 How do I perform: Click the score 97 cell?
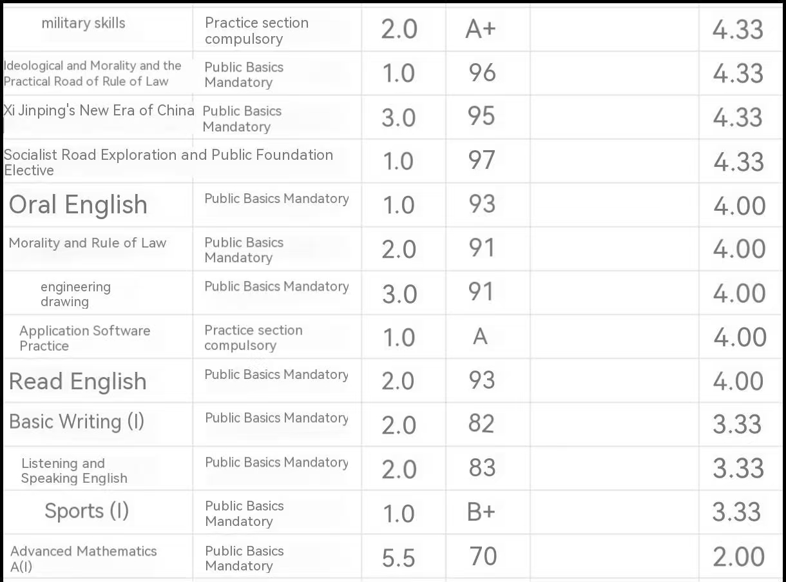pos(482,160)
